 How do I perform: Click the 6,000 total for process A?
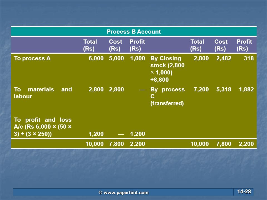coord(96,58)
